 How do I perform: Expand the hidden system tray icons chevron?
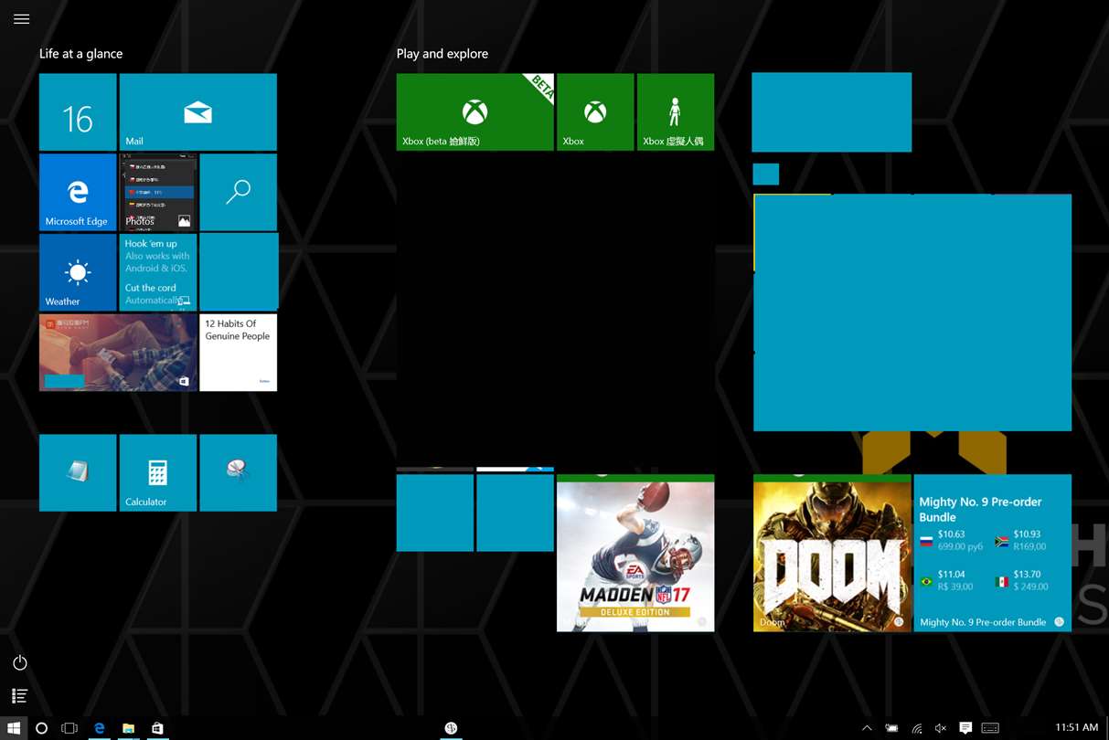click(x=867, y=728)
